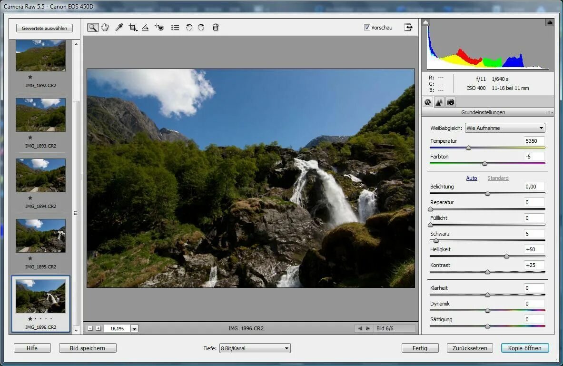The height and width of the screenshot is (366, 563).
Task: Click the zoom out minus button
Action: [90, 328]
